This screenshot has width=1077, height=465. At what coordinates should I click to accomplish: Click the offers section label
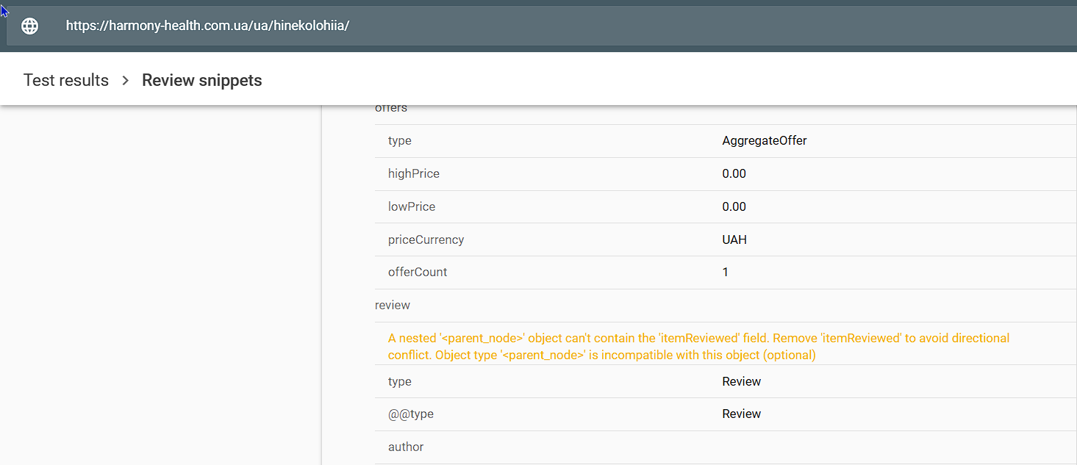[391, 109]
